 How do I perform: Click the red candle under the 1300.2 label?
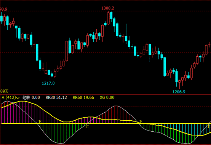108,18
